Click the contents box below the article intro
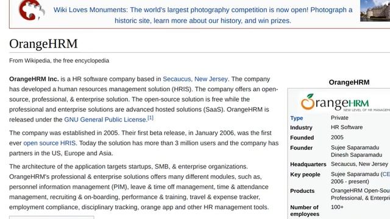This screenshot has width=390, height=219. (x=52, y=217)
